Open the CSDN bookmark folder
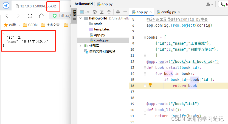Screen dimensions: 228x124 30,25
